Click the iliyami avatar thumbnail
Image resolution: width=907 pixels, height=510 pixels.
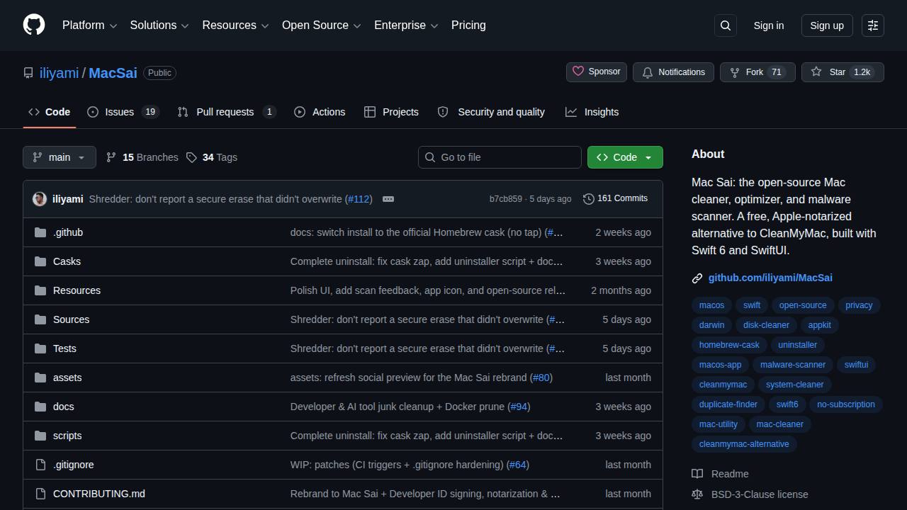click(40, 199)
